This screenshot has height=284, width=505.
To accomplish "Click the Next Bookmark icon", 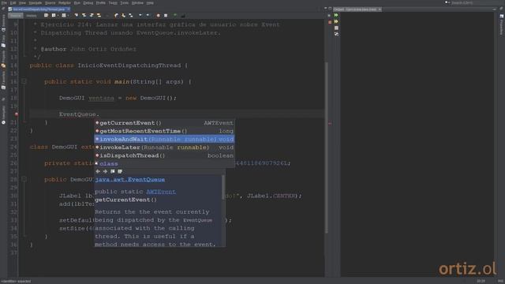I will click(123, 16).
